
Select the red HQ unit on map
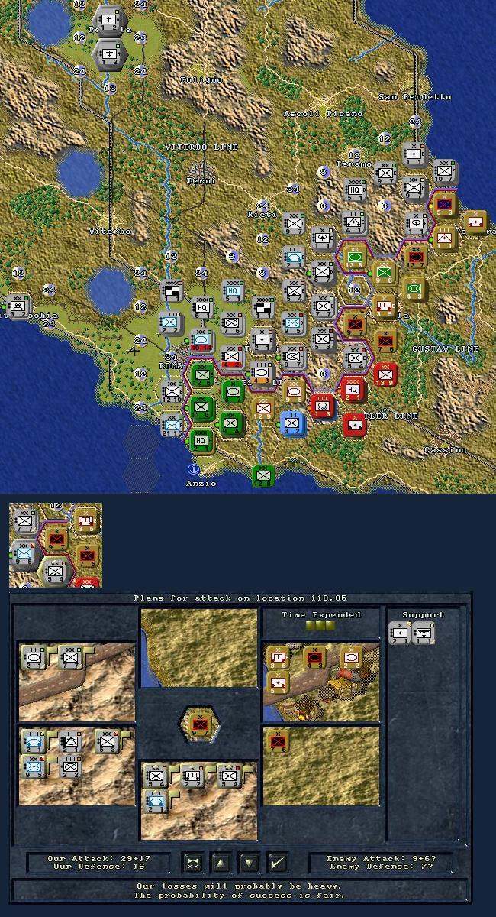click(x=354, y=389)
